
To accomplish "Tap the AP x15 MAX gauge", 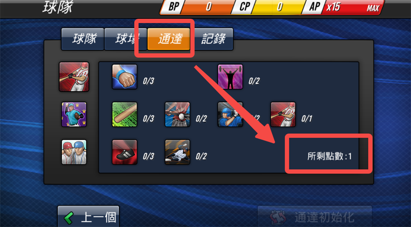I will point(343,7).
